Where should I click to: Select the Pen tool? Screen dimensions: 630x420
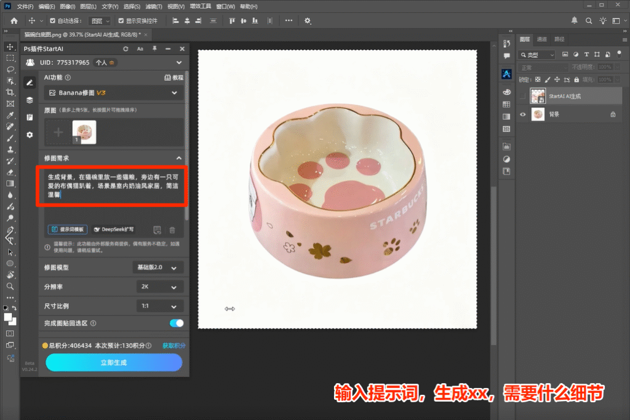[10, 229]
